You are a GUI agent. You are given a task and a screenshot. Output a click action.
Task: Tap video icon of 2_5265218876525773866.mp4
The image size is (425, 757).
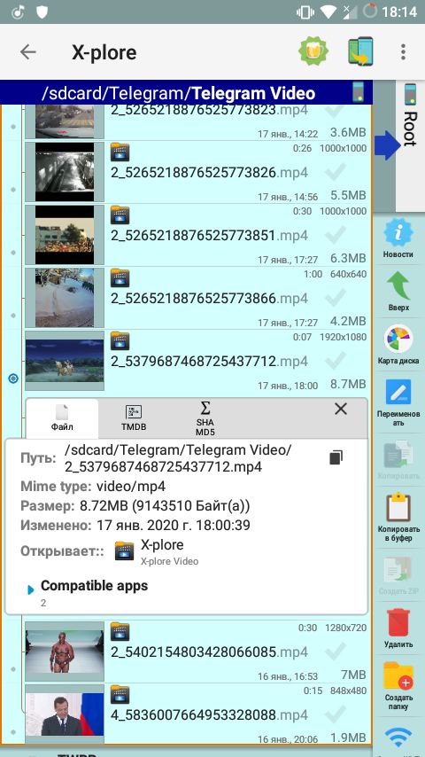pos(120,278)
